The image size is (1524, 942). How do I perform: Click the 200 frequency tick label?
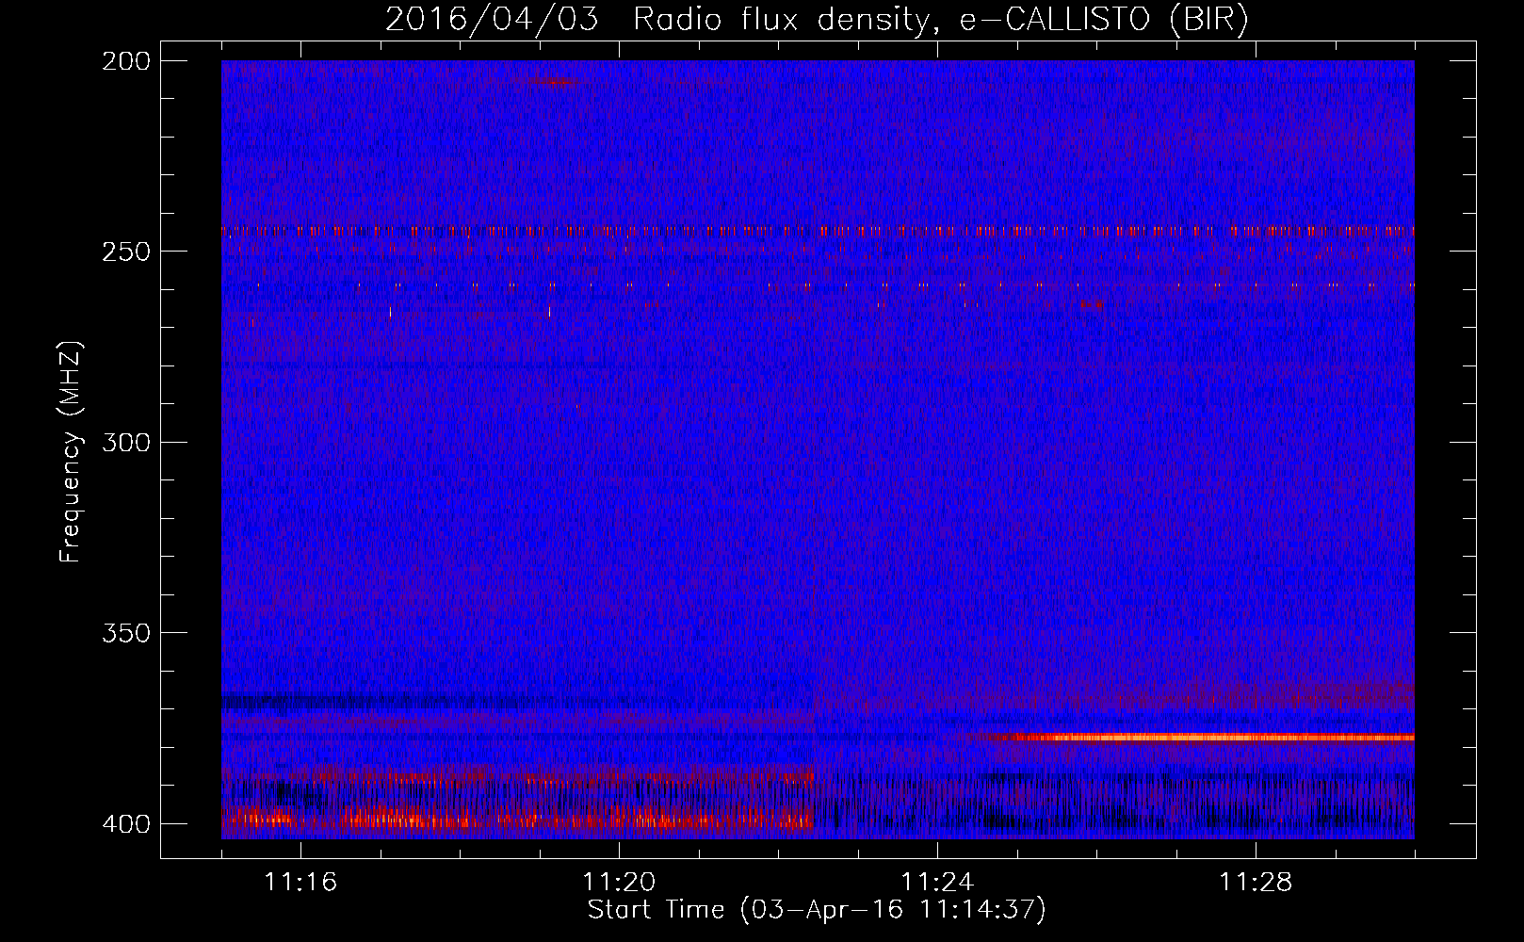(x=125, y=61)
